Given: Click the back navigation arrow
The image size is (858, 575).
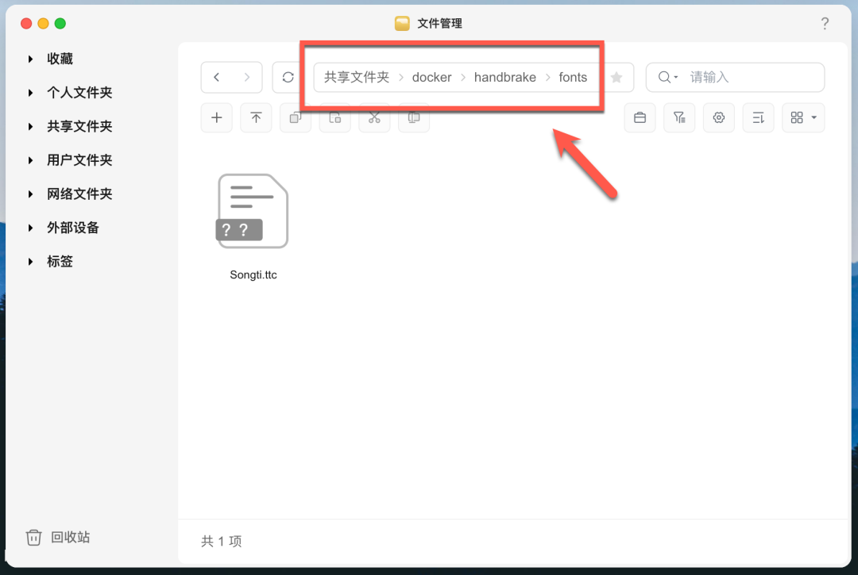Looking at the screenshot, I should tap(217, 78).
